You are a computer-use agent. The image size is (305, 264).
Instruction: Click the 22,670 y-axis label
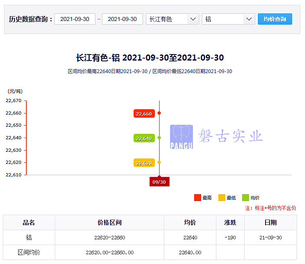pos(13,101)
